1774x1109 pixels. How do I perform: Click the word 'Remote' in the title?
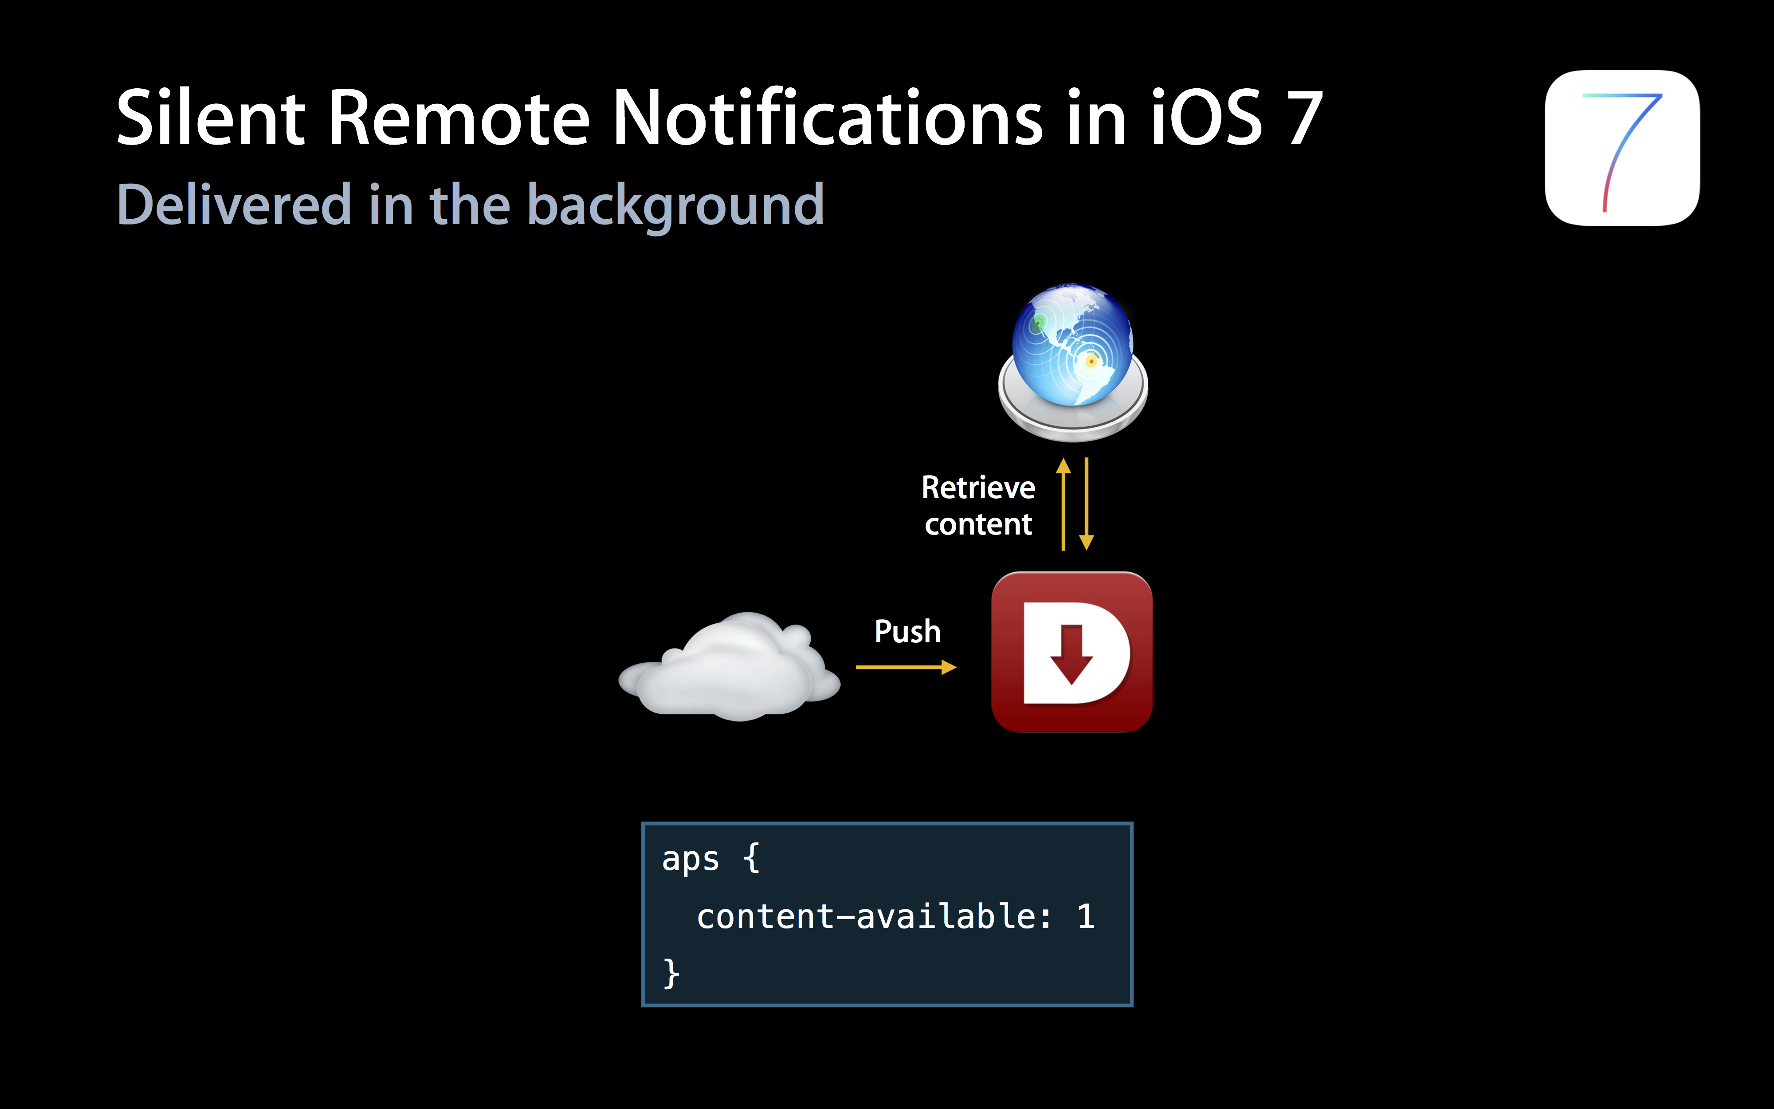point(458,118)
